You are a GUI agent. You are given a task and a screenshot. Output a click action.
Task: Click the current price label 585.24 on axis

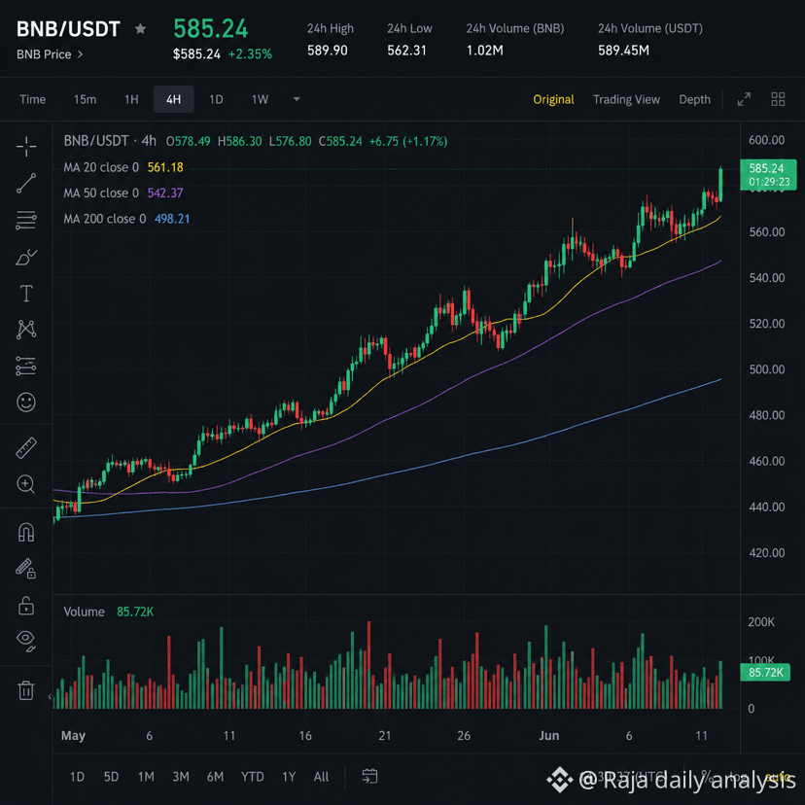(768, 175)
